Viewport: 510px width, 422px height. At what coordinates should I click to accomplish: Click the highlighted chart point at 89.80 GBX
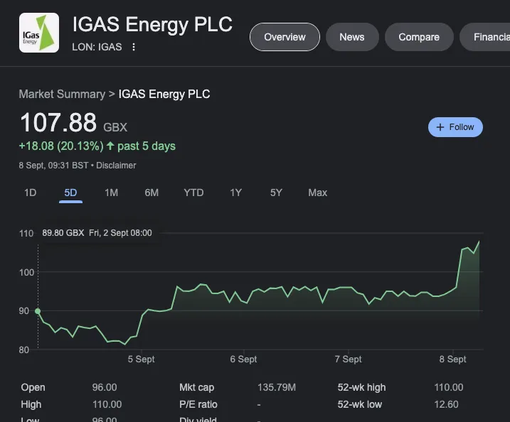click(38, 311)
